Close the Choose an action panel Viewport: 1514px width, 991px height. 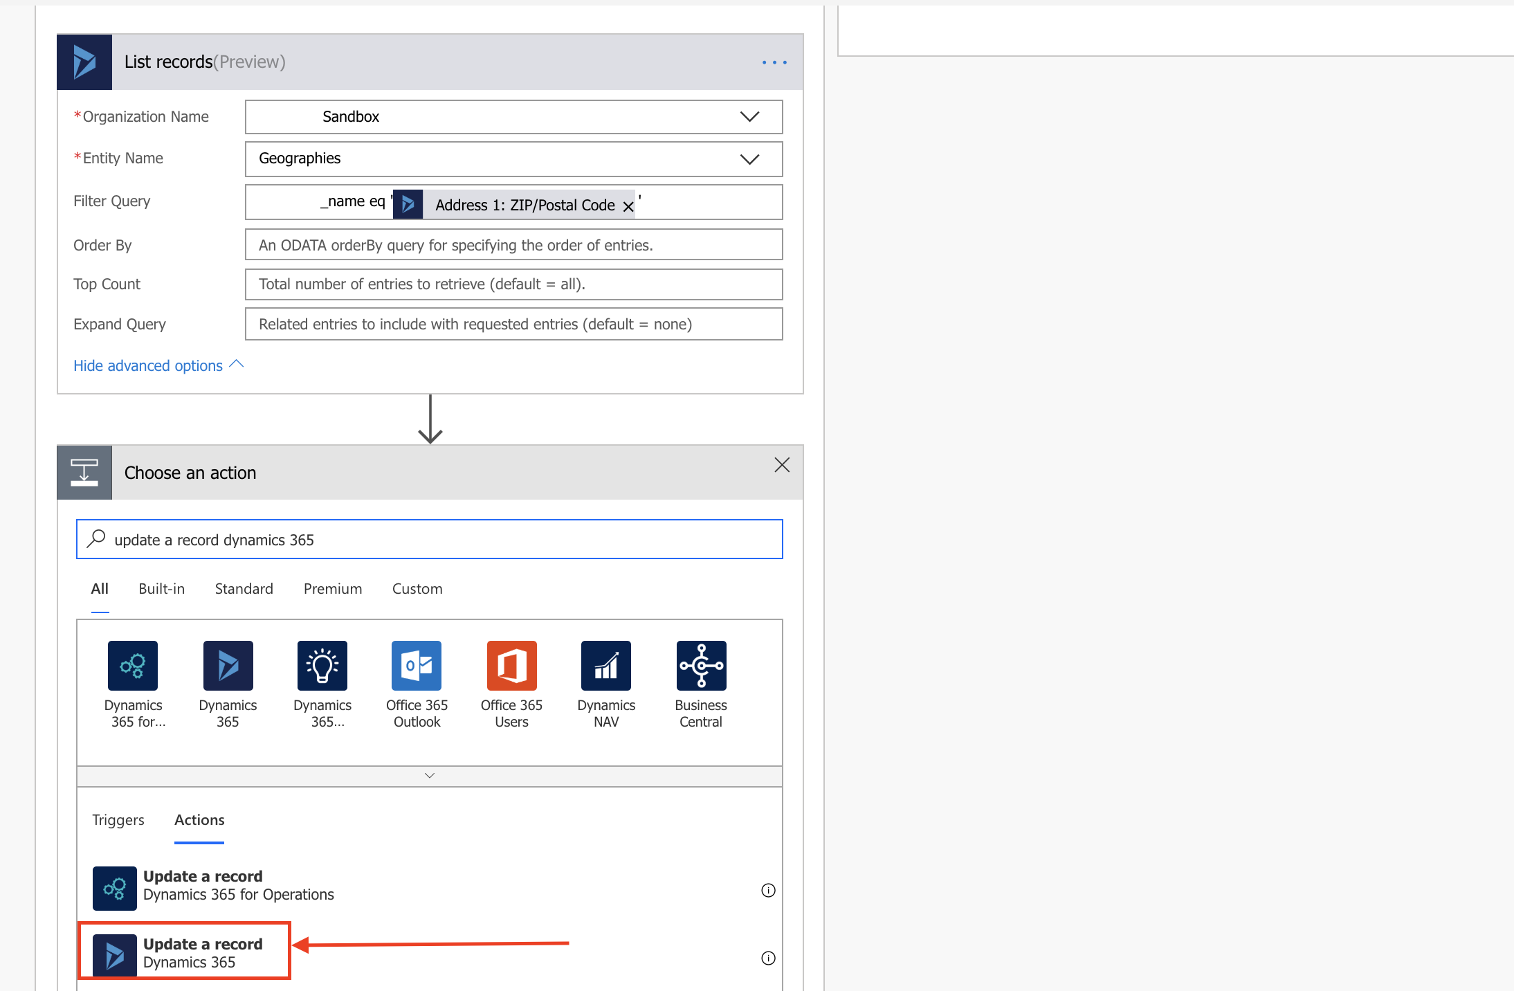[782, 465]
